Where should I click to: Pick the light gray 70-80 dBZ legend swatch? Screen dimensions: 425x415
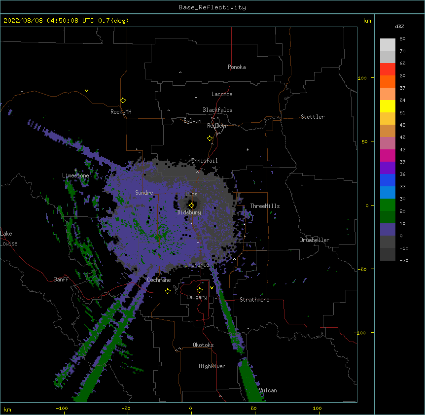pyautogui.click(x=388, y=45)
